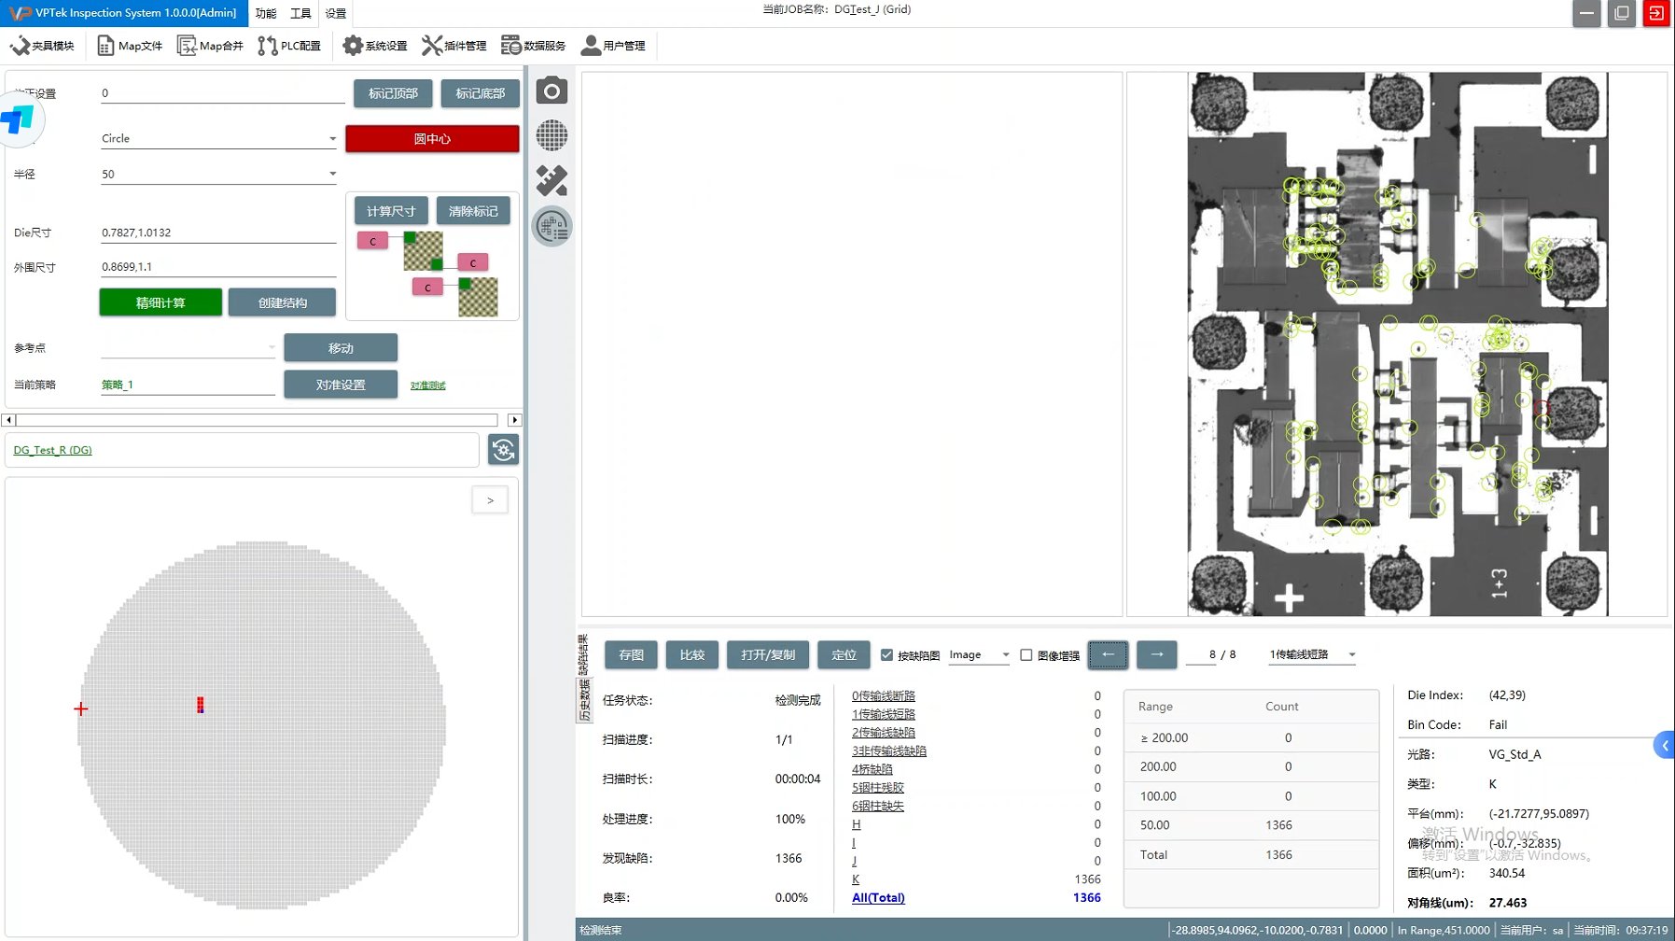Screen dimensions: 1675x941
Task: Click the camera capture icon
Action: coord(551,91)
